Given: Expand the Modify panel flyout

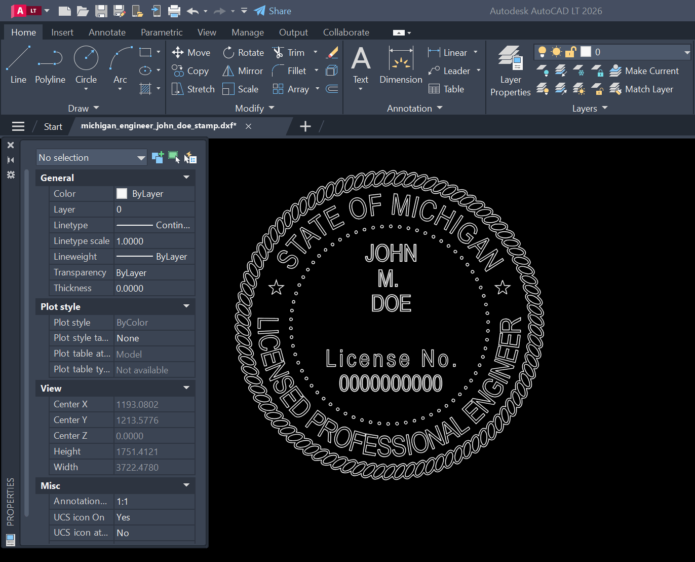Looking at the screenshot, I should [x=255, y=108].
